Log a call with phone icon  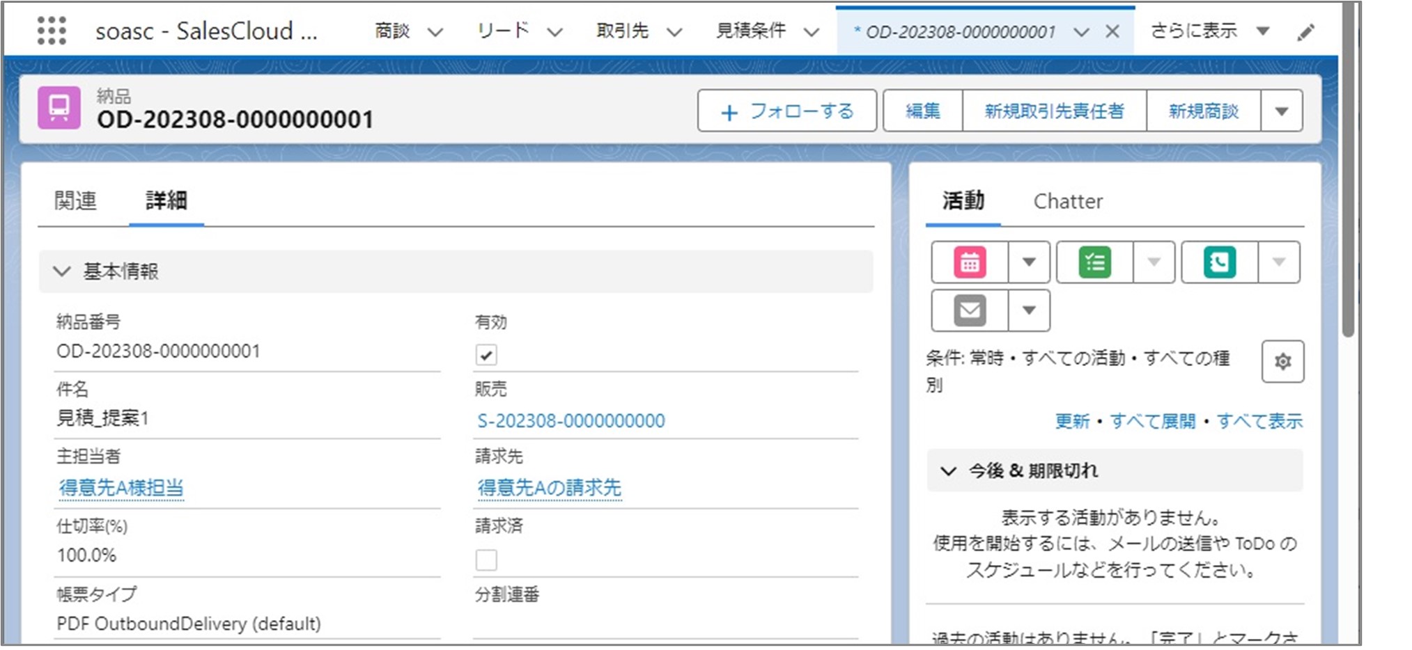point(1220,262)
